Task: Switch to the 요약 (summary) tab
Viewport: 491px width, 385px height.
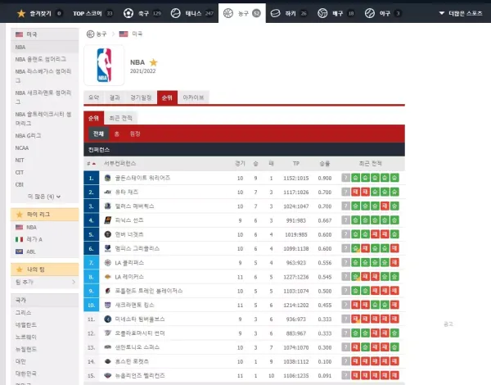Action: tap(93, 97)
